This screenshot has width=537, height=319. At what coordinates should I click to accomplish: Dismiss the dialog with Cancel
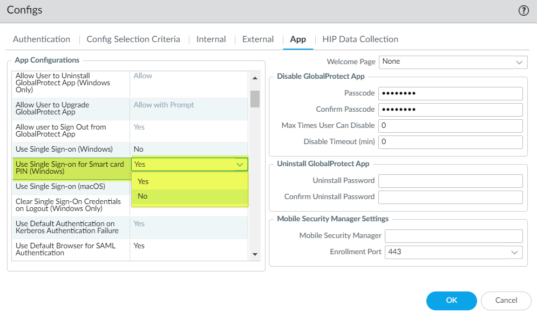point(506,301)
